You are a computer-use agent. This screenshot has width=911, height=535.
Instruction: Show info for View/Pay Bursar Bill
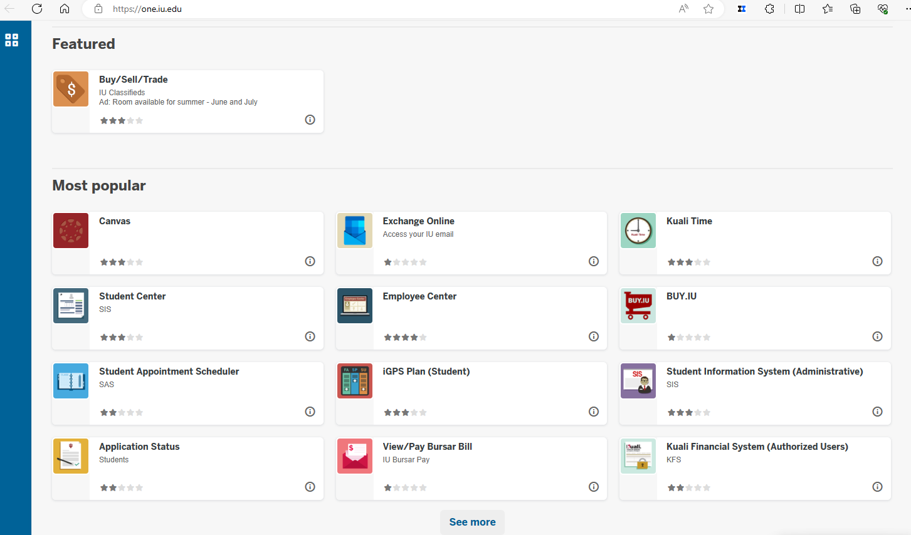[594, 487]
